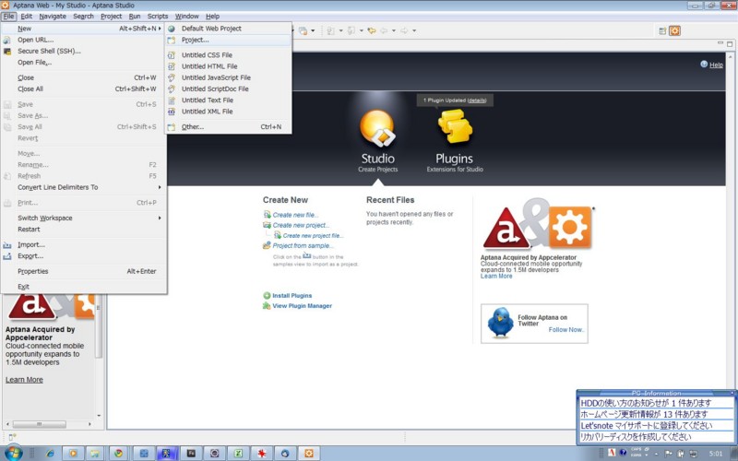Screen dimensions: 738x461
Task: Expand Convert Line Delimiters To submenu
Action: coord(160,187)
